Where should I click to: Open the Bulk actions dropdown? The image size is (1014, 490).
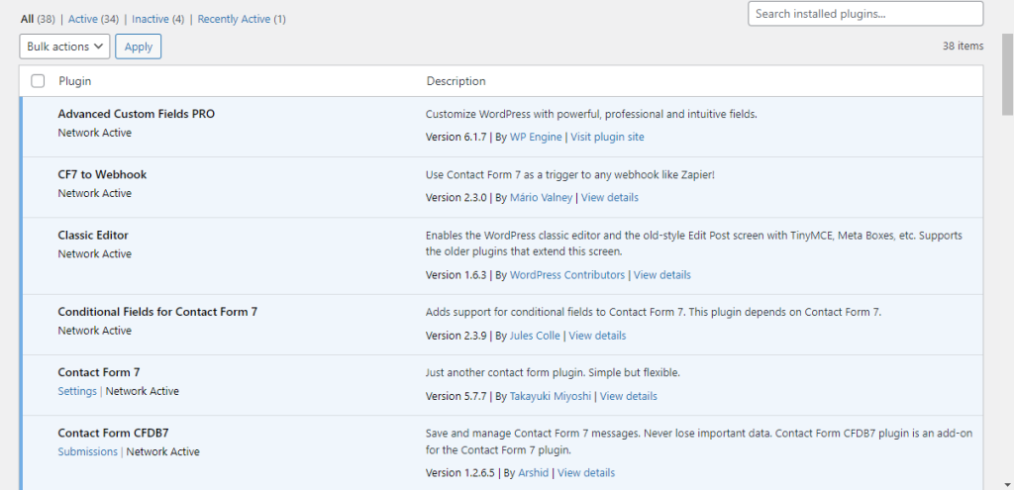click(x=64, y=47)
